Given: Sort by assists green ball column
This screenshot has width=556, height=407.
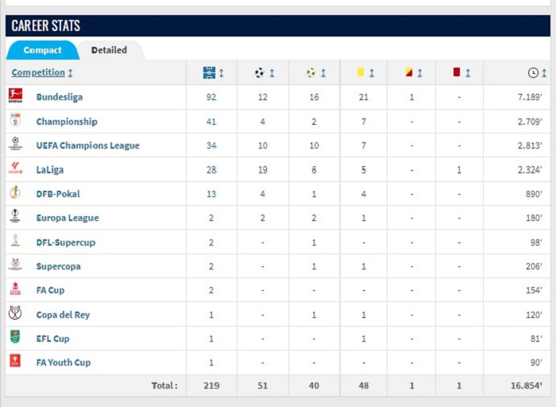Looking at the screenshot, I should click(x=316, y=73).
